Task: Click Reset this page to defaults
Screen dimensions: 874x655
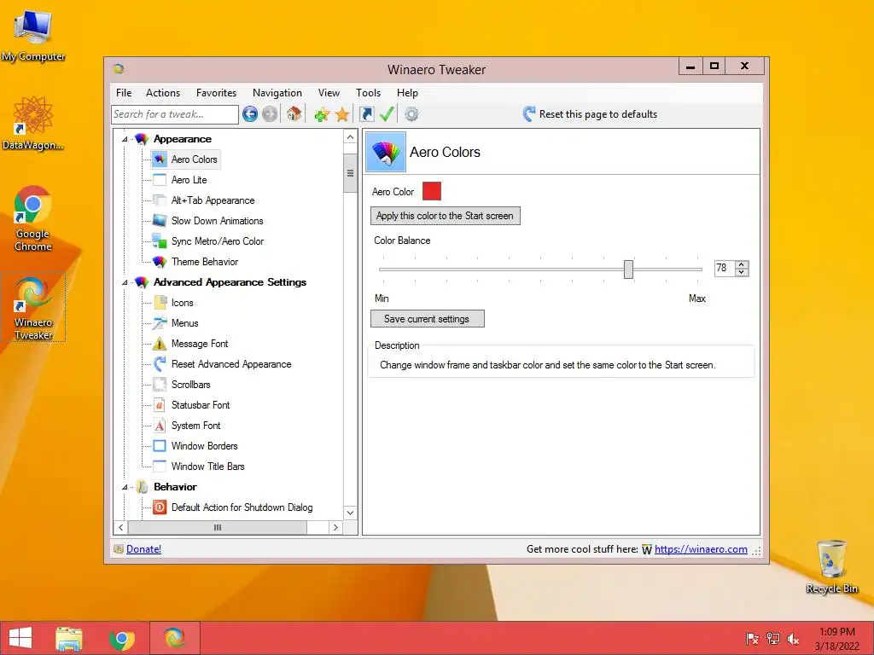Action: click(591, 114)
